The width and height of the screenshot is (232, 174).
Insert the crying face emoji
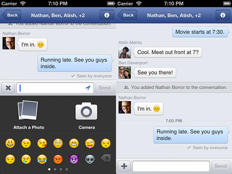point(26,159)
